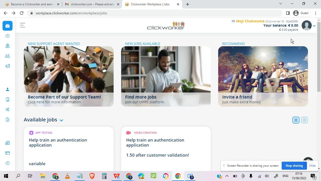Click Stop sharing button

[294, 166]
